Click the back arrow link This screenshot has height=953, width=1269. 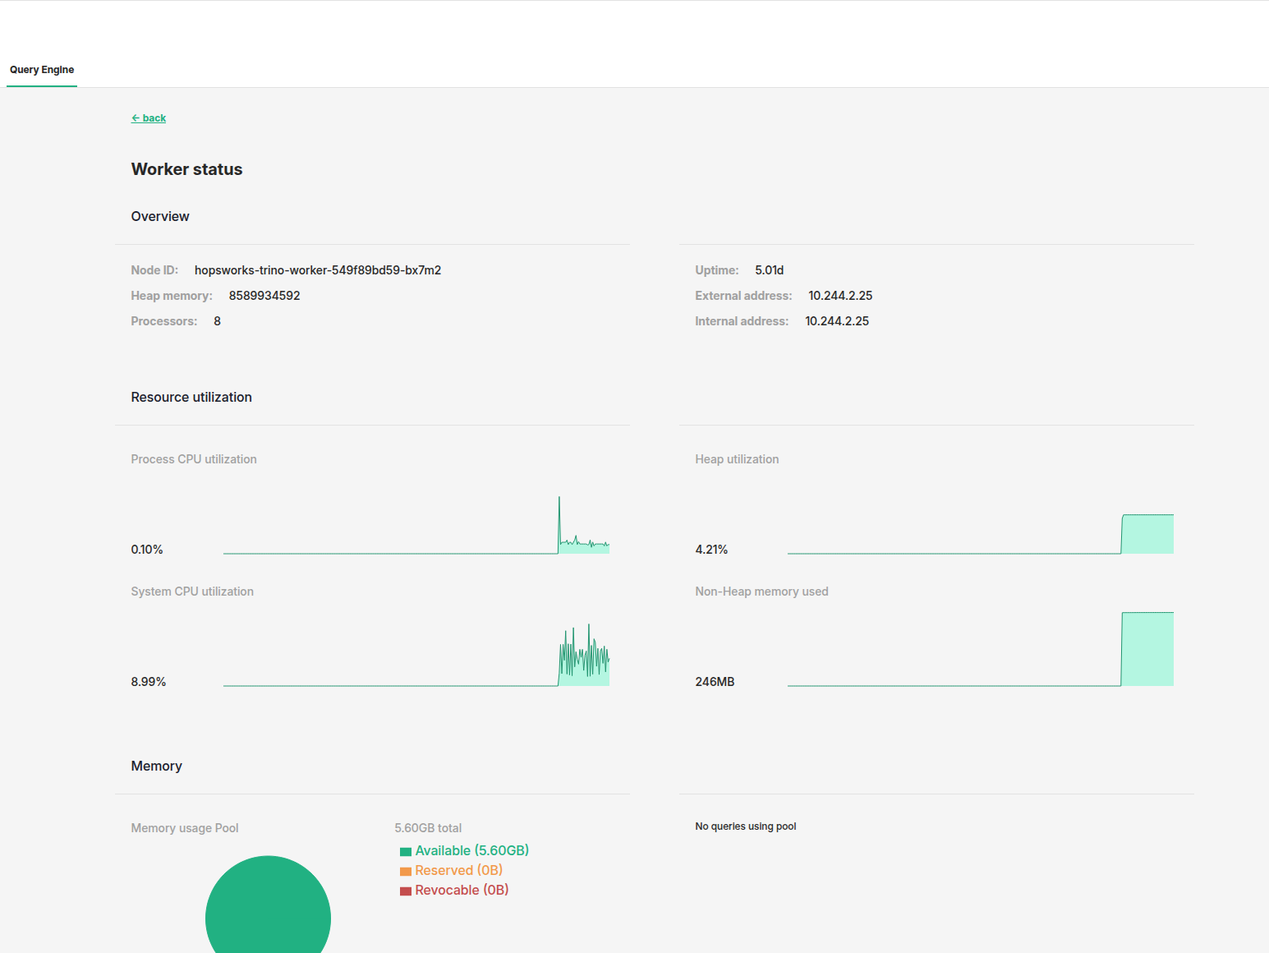coord(149,118)
